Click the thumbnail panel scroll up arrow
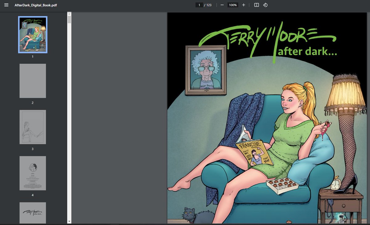370x225 pixels. pos(69,14)
